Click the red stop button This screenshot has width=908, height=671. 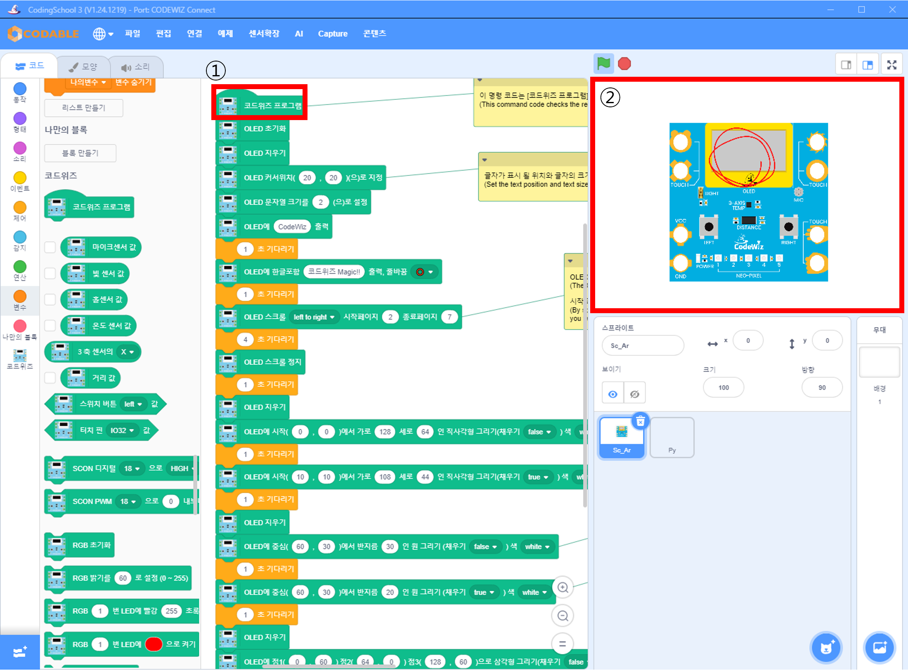coord(624,64)
